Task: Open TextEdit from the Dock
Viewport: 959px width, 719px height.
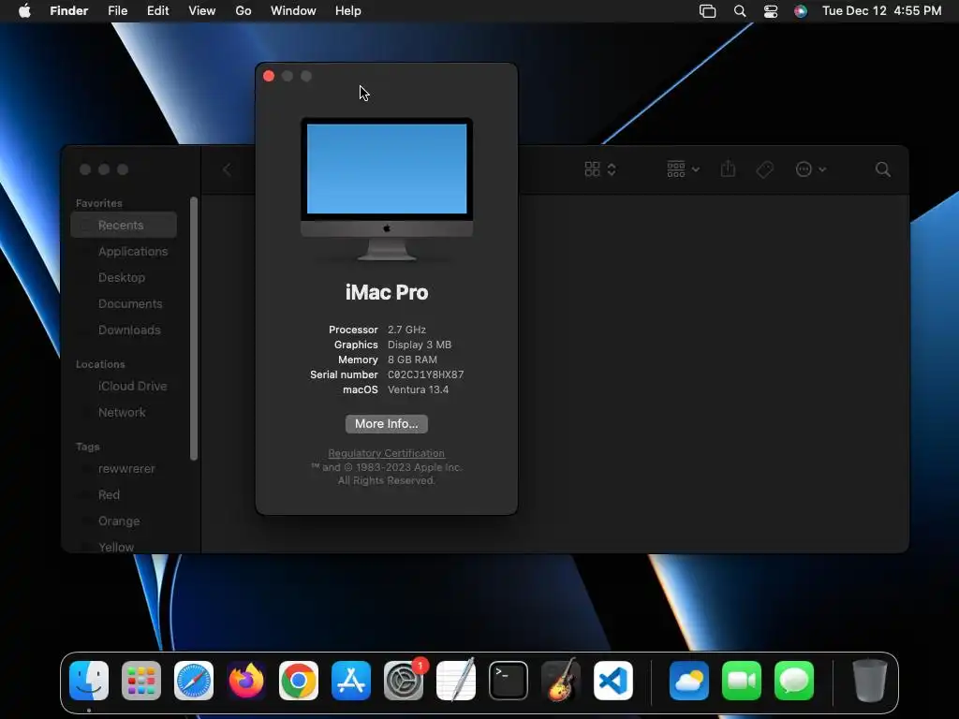Action: click(x=456, y=681)
